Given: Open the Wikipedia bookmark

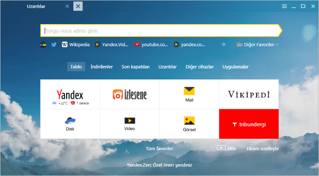Looking at the screenshot, I should [x=76, y=44].
